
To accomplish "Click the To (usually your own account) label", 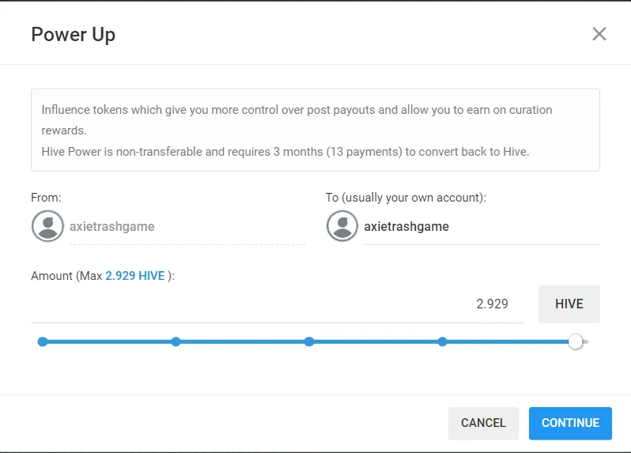I will click(x=406, y=198).
